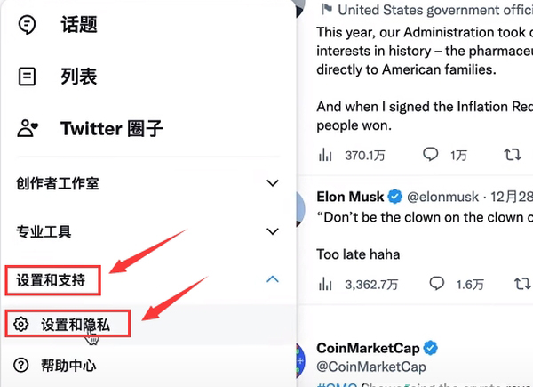This screenshot has width=533, height=387.
Task: View analytics icon on Elon Musk tweet
Action: click(x=325, y=284)
